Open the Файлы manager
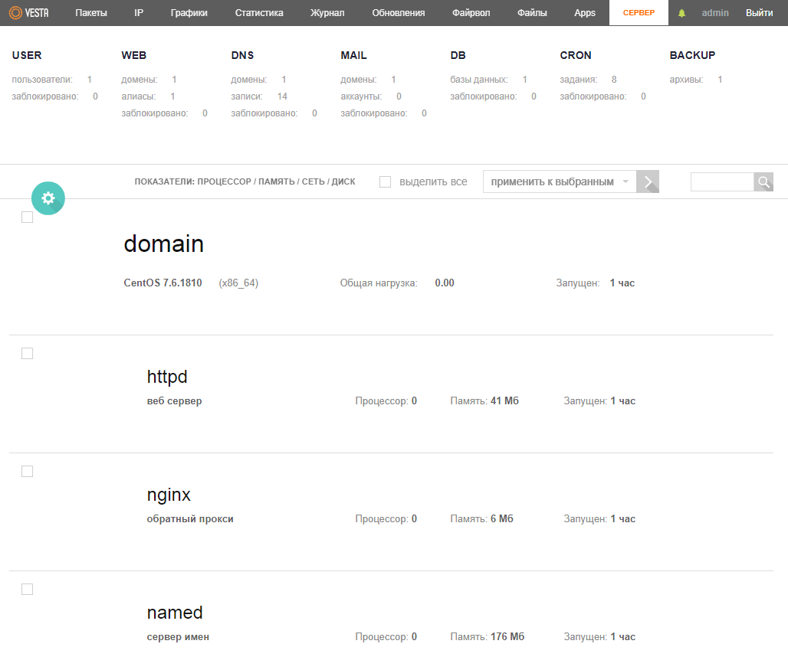Viewport: 788px width, 657px height. click(532, 13)
